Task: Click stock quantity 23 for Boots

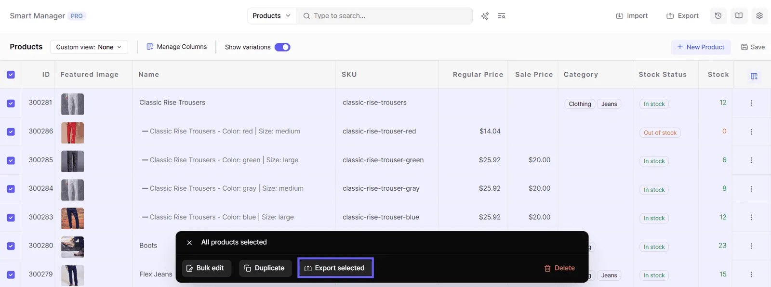Action: click(722, 246)
